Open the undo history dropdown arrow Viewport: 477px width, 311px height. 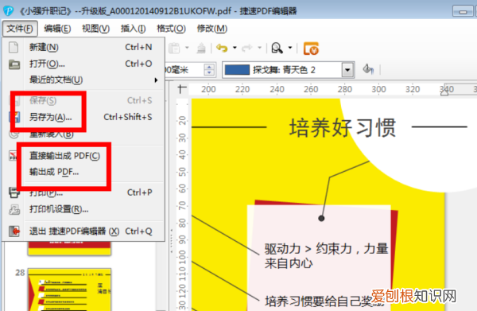click(235, 48)
